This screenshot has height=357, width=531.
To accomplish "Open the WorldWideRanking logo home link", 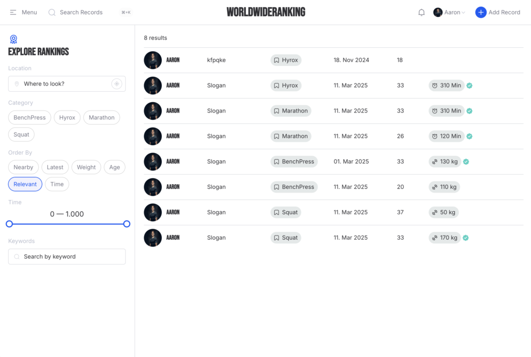I will [x=265, y=12].
